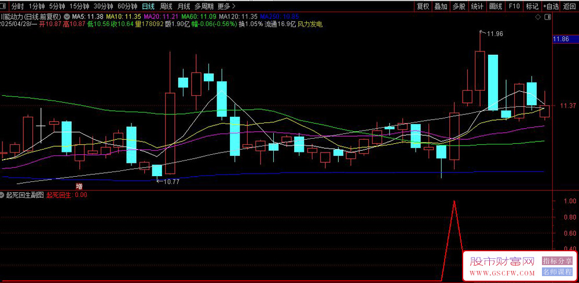Switch to the 周线 weekly chart

(x=166, y=7)
